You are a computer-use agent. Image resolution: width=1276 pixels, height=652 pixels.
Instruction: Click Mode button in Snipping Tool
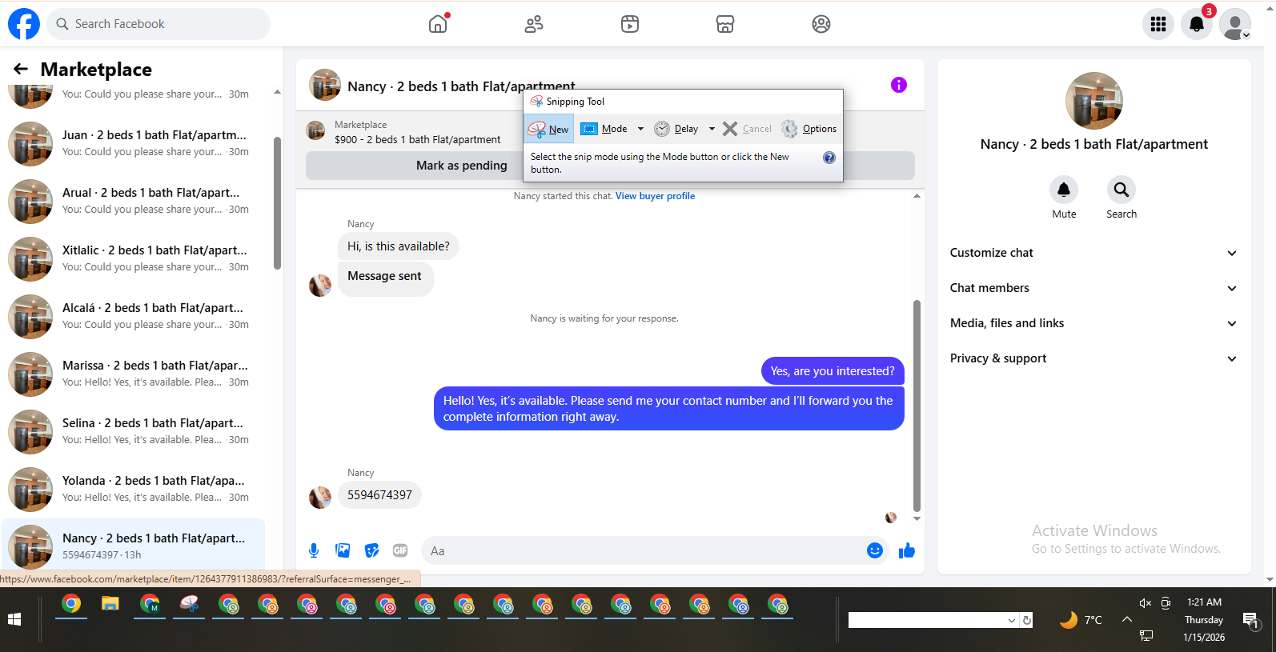pyautogui.click(x=604, y=129)
